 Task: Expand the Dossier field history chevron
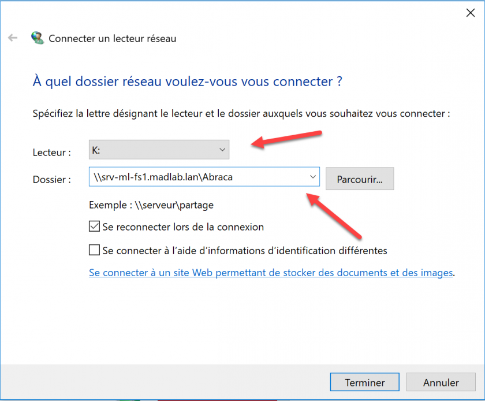click(313, 177)
